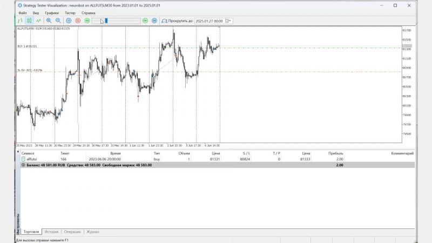Image resolution: width=432 pixels, height=243 pixels.
Task: Stop the strategy test with red button
Action: tap(78, 21)
